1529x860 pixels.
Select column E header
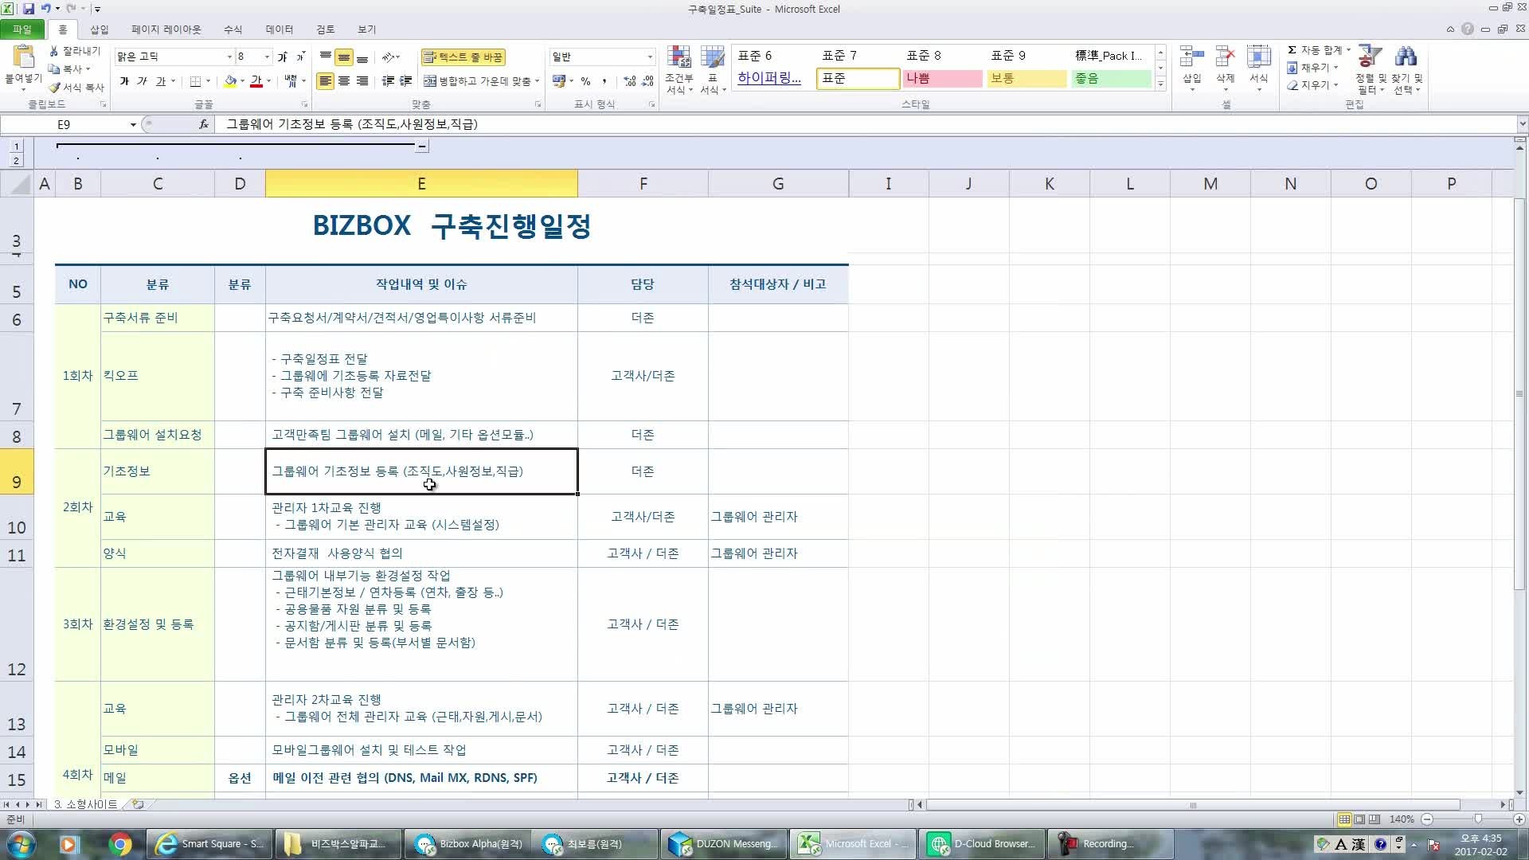[421, 184]
